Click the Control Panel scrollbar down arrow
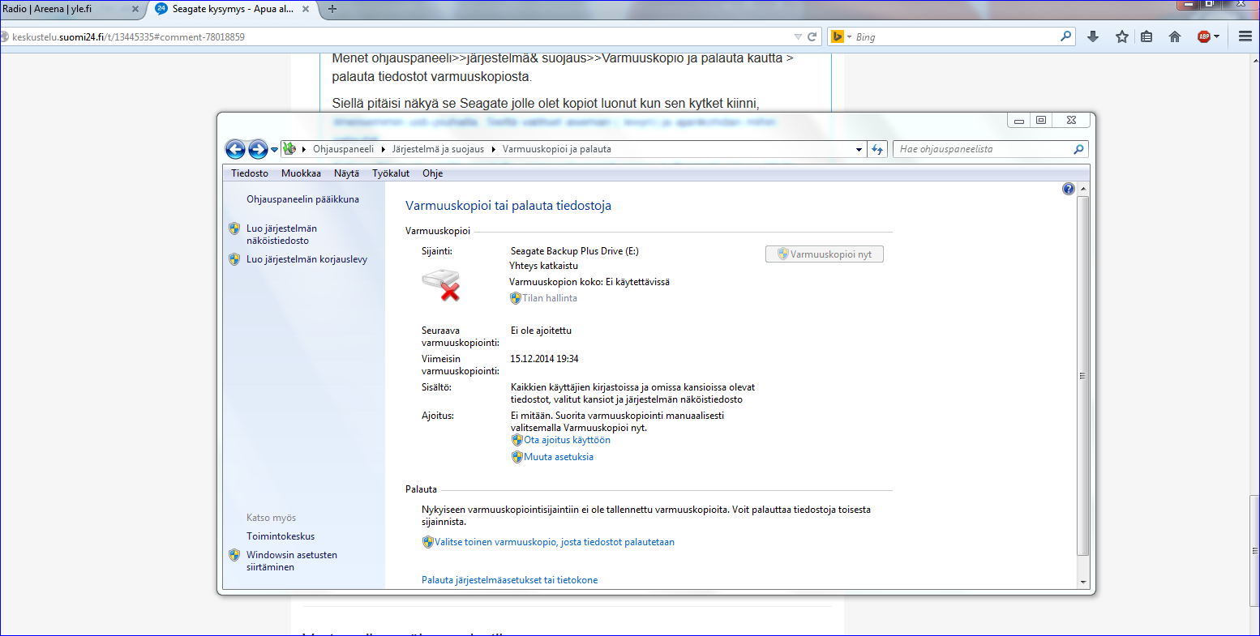The height and width of the screenshot is (636, 1260). 1082,582
